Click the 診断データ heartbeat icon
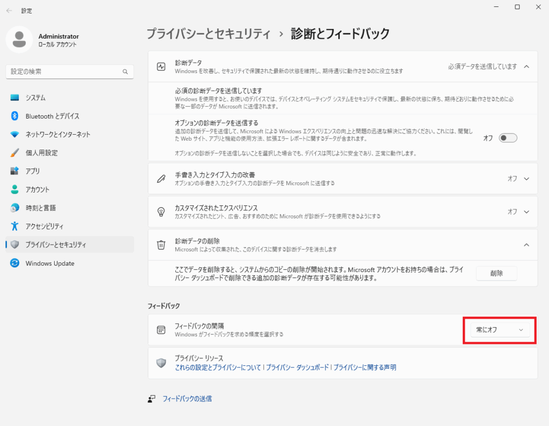 point(161,67)
